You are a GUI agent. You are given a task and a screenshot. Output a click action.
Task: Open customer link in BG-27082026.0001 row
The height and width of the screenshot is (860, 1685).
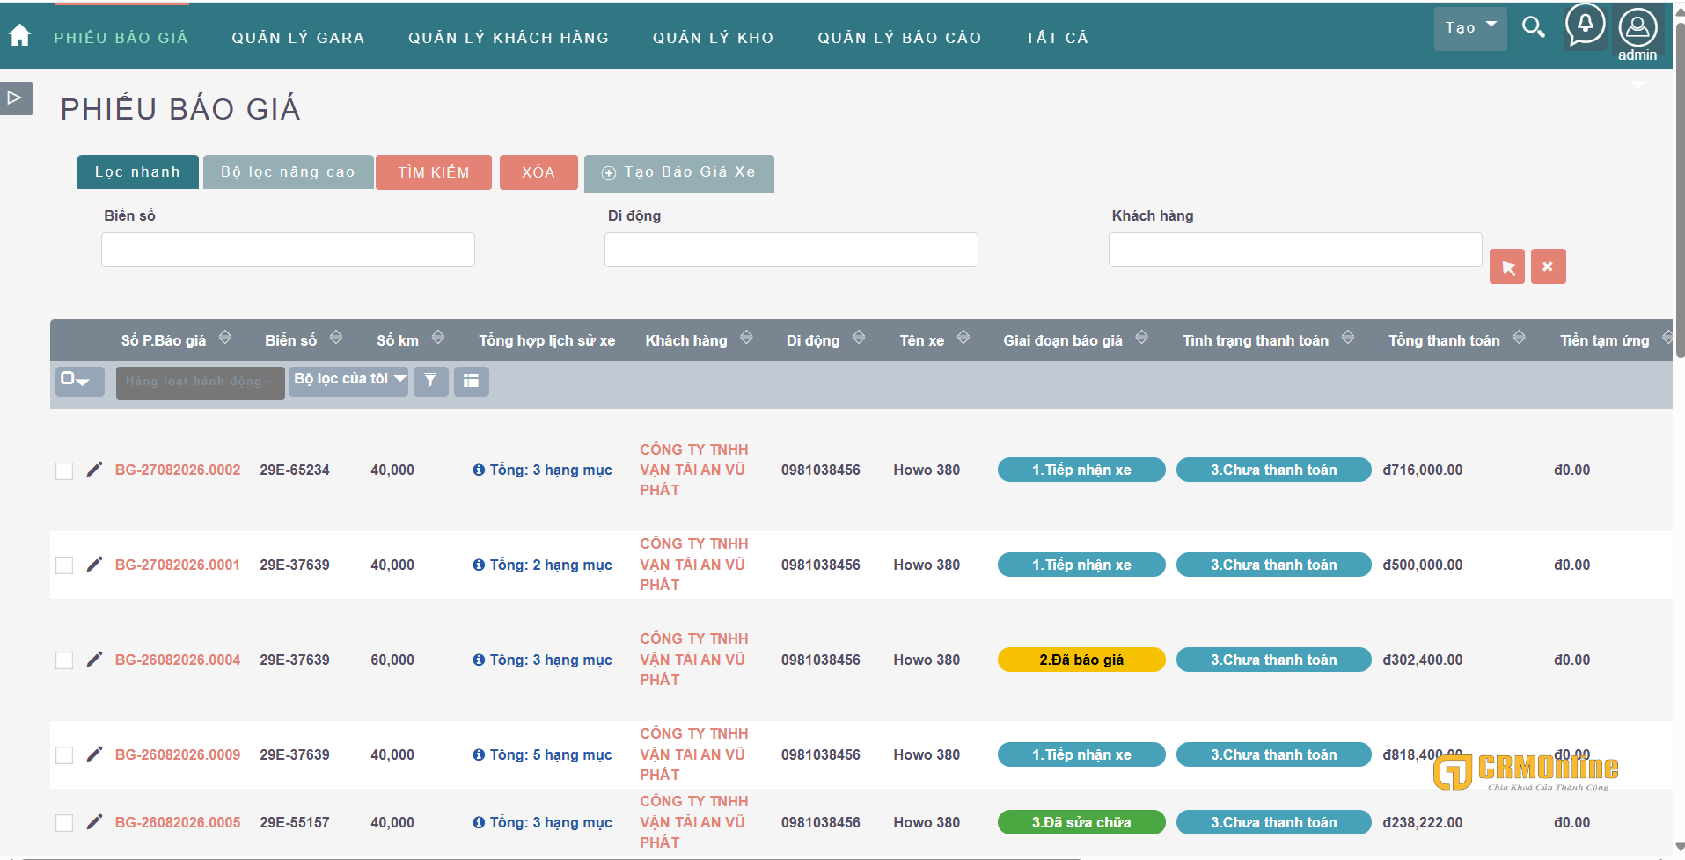(693, 565)
